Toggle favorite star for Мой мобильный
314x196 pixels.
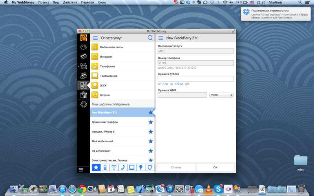pyautogui.click(x=151, y=141)
